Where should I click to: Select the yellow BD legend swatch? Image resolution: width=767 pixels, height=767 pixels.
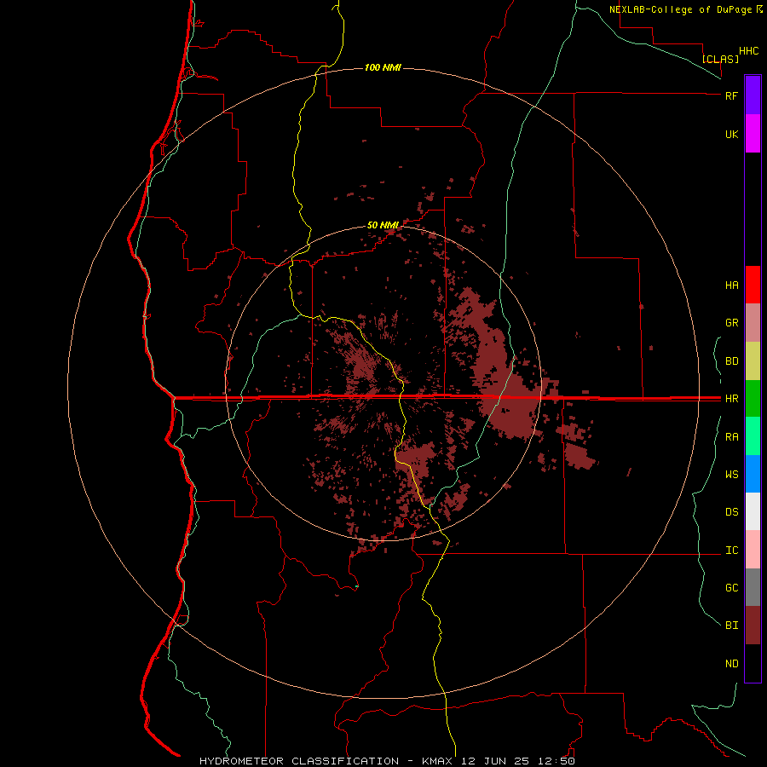coord(753,361)
